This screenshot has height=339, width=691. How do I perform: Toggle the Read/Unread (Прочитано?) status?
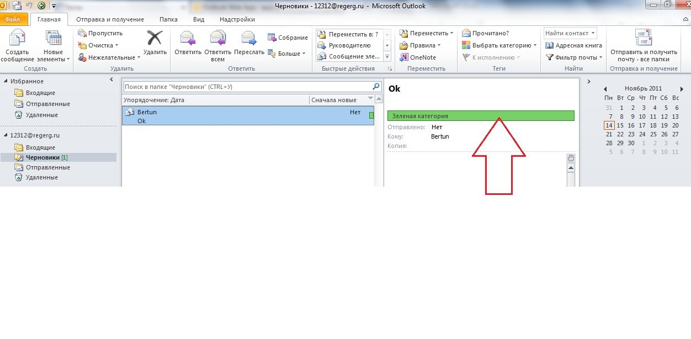(x=486, y=33)
